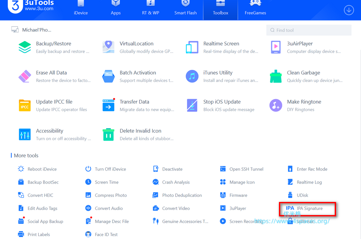
Task: Launch the VirtualLocation map icon
Action: [108, 47]
